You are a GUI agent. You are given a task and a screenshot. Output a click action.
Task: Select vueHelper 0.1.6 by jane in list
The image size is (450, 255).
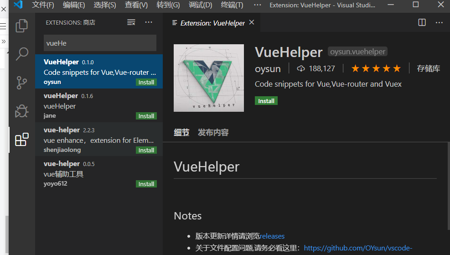(99, 105)
